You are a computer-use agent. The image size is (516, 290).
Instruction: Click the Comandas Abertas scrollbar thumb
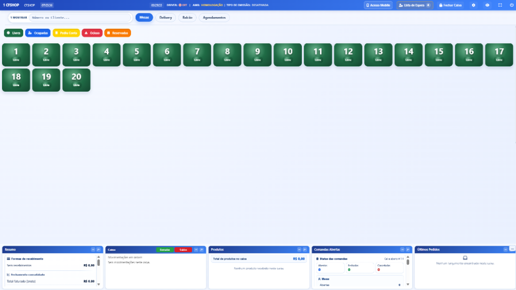[408, 262]
